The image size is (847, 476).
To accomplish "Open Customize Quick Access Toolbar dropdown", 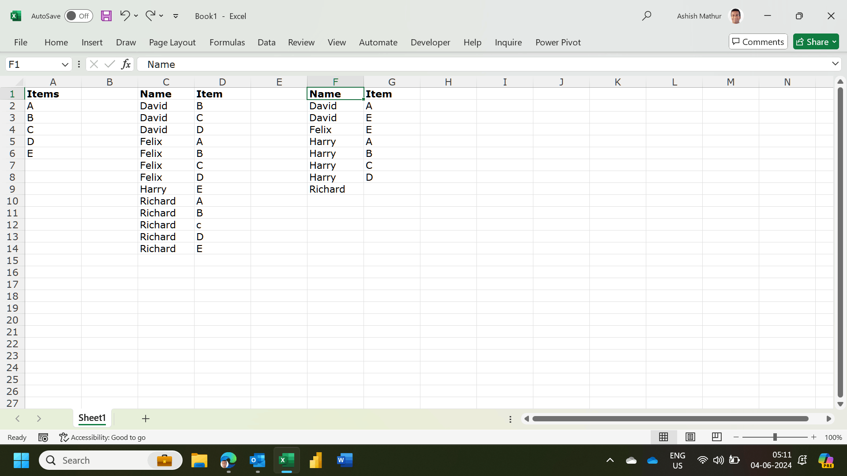I will pos(176,16).
